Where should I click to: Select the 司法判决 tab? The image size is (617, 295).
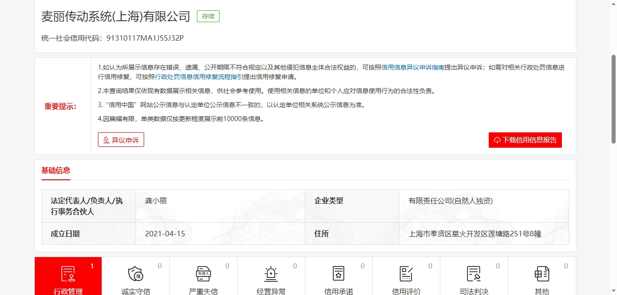[x=474, y=276]
